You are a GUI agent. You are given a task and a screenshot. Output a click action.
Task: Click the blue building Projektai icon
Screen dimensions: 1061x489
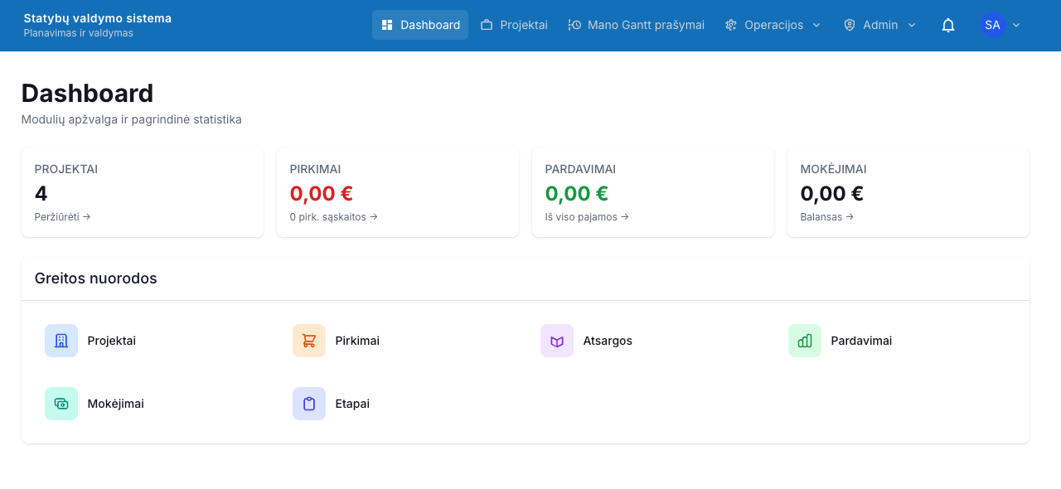[x=61, y=341]
